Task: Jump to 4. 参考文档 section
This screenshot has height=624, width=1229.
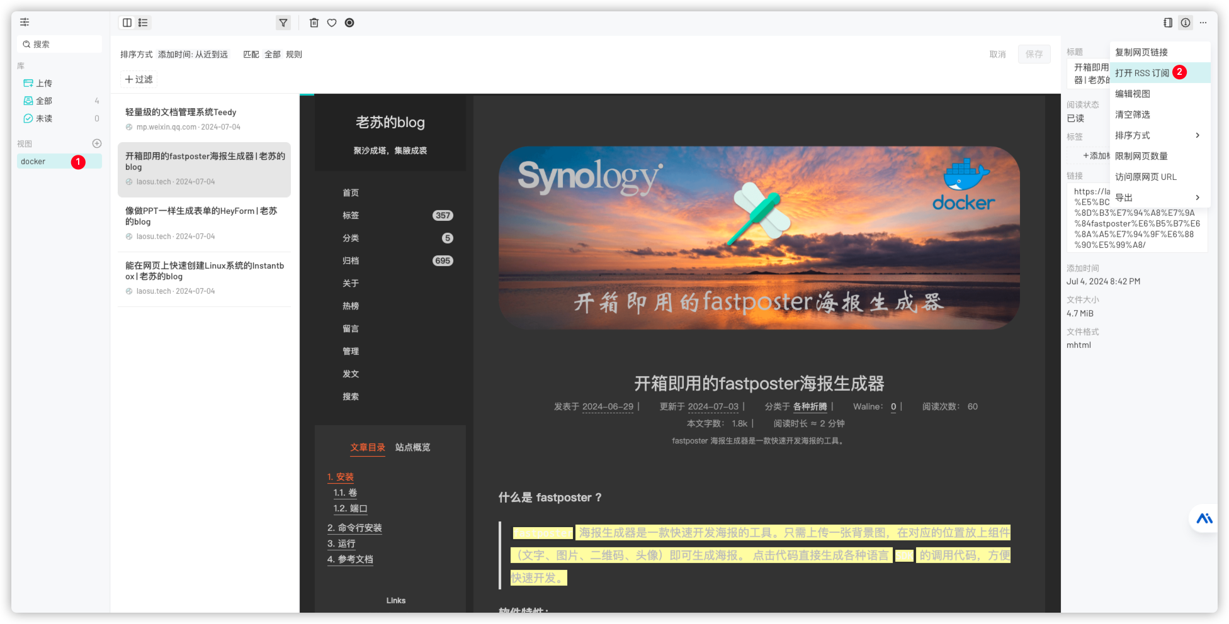Action: (x=350, y=559)
